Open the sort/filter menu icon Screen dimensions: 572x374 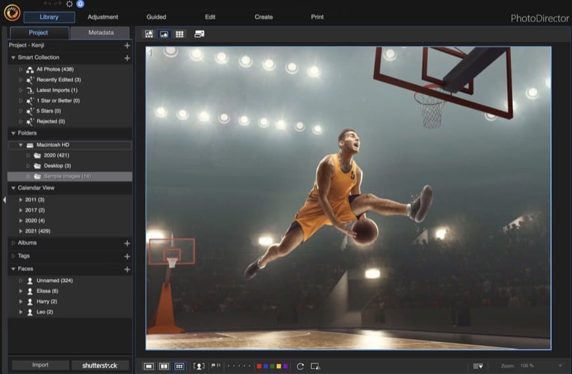pos(478,366)
